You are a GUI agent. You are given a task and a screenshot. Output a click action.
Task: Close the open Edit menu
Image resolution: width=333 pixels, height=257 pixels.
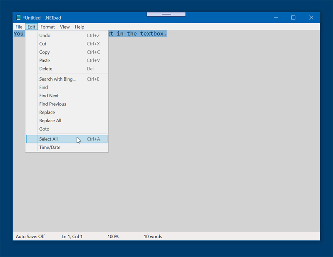click(x=31, y=27)
